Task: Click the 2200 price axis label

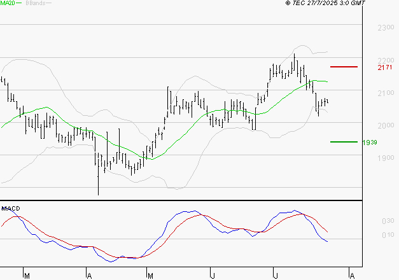Action: pos(386,60)
